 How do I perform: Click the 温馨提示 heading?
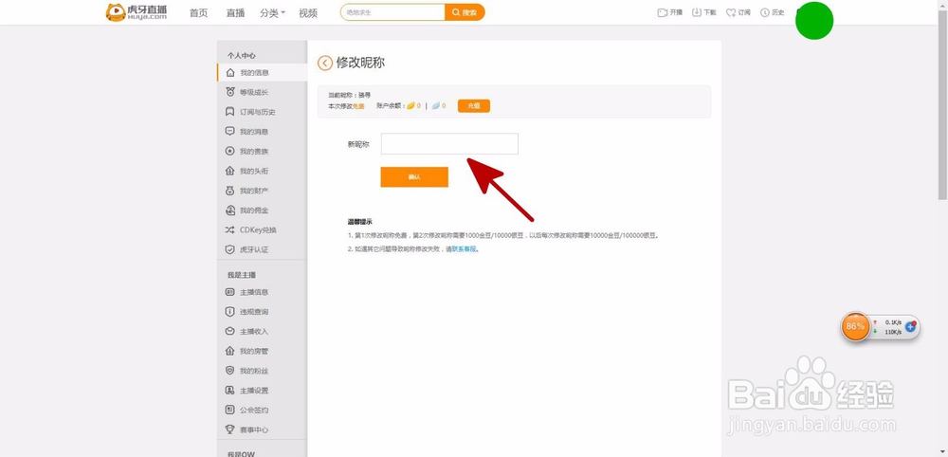359,222
